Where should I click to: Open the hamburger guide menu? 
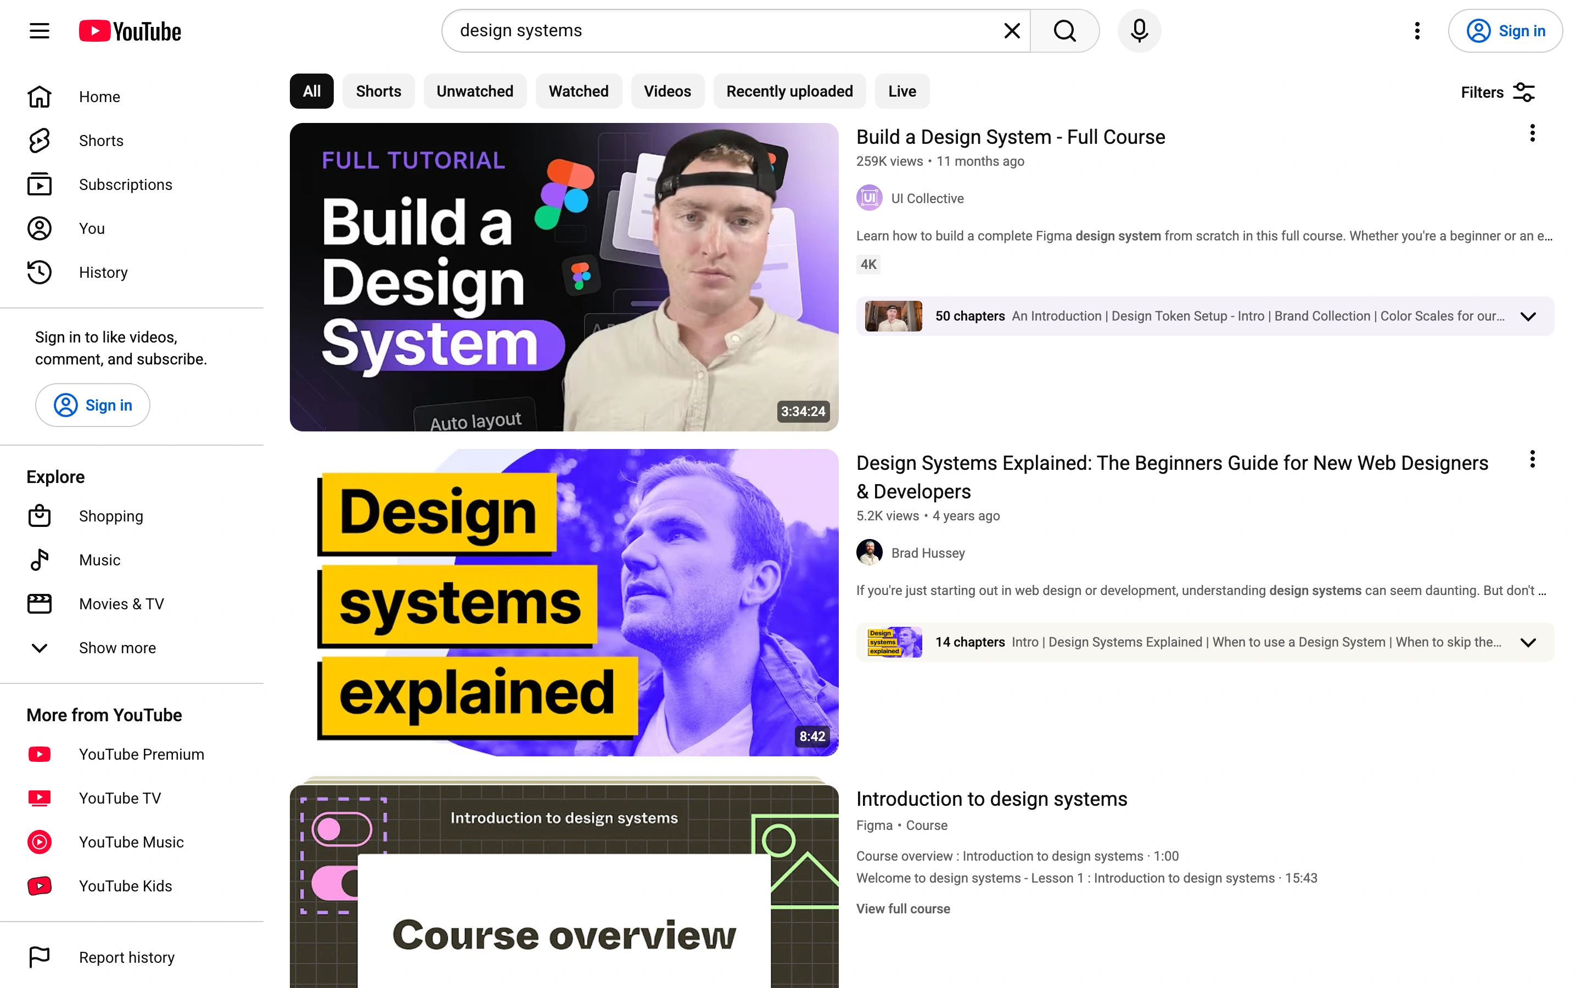[39, 31]
